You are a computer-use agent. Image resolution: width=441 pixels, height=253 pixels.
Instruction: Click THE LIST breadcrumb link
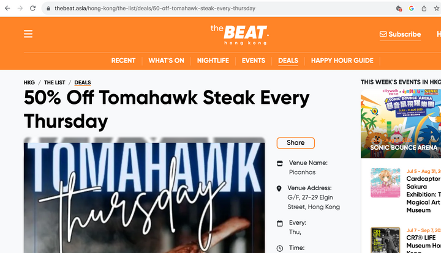click(x=55, y=82)
